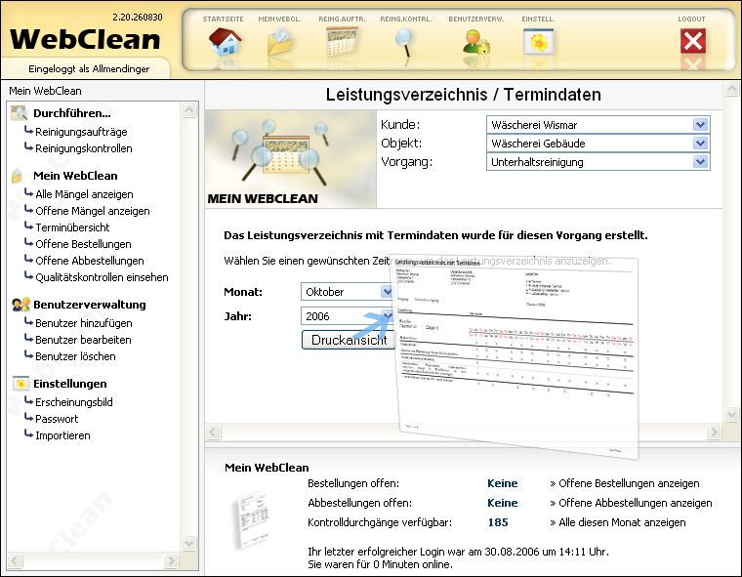
Task: Open the Objekt dropdown Wäscherei Gebäude
Action: coord(598,144)
